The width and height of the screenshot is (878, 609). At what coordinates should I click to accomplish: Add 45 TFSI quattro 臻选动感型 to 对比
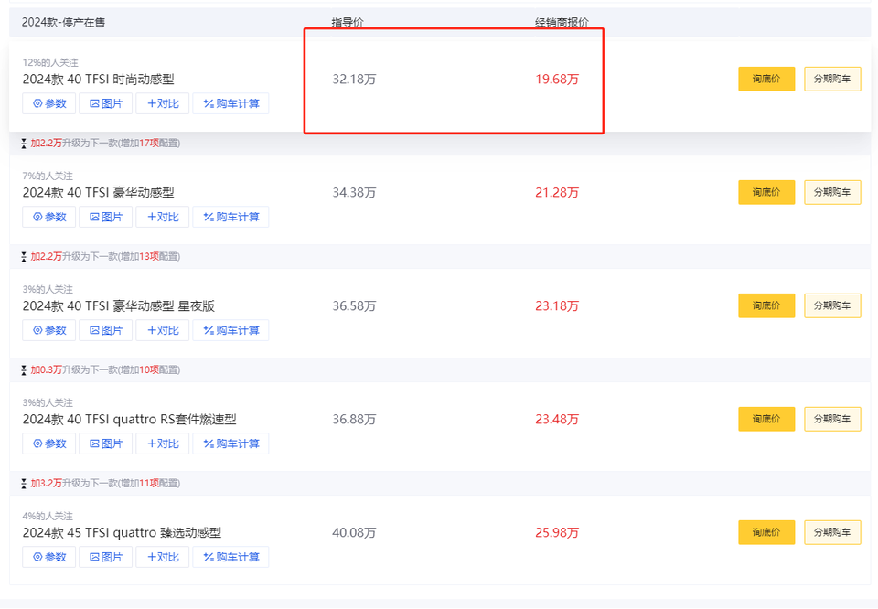click(x=163, y=557)
